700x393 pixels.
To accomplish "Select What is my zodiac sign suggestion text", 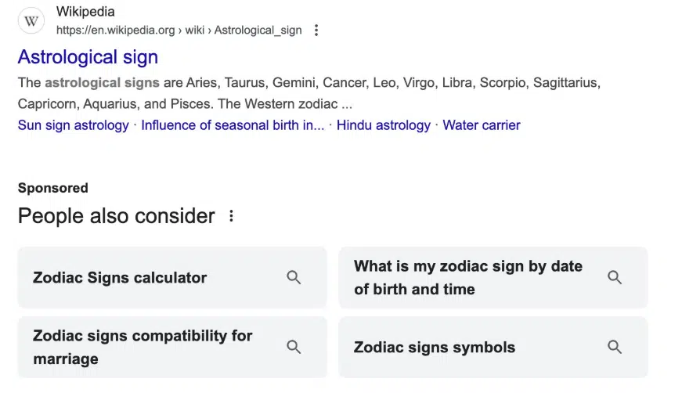I will click(467, 277).
